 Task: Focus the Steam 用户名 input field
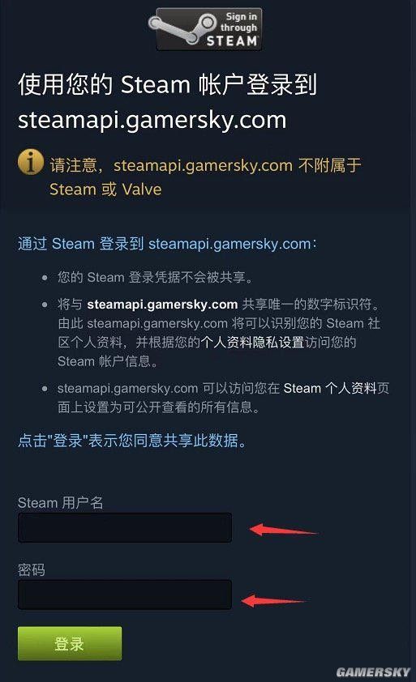point(125,527)
